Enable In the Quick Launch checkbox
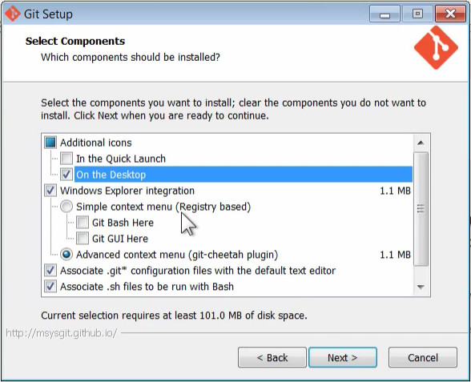471x382 pixels. 66,159
